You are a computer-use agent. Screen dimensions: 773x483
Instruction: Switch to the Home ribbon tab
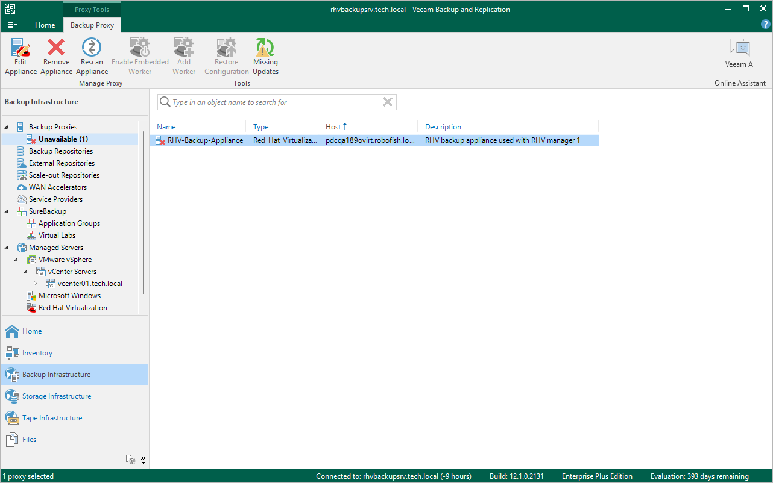[45, 25]
